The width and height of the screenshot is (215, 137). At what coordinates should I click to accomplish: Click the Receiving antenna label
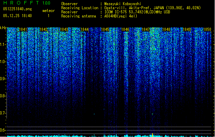point(79,16)
